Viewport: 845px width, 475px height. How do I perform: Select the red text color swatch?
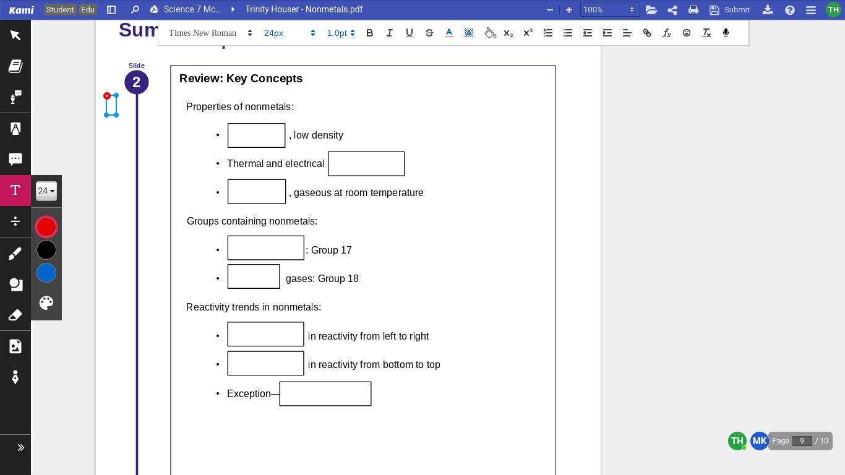click(x=46, y=227)
